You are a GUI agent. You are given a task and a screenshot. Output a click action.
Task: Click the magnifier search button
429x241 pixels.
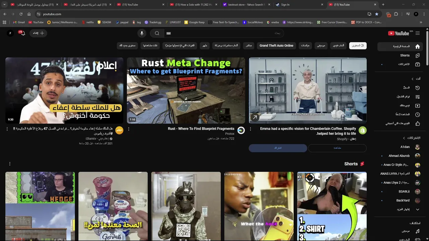[x=157, y=33]
